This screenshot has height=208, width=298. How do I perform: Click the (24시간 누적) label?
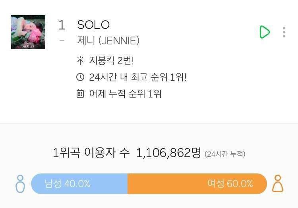[225, 154]
